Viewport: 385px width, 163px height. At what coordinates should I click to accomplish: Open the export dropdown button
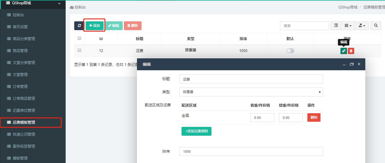(x=362, y=26)
